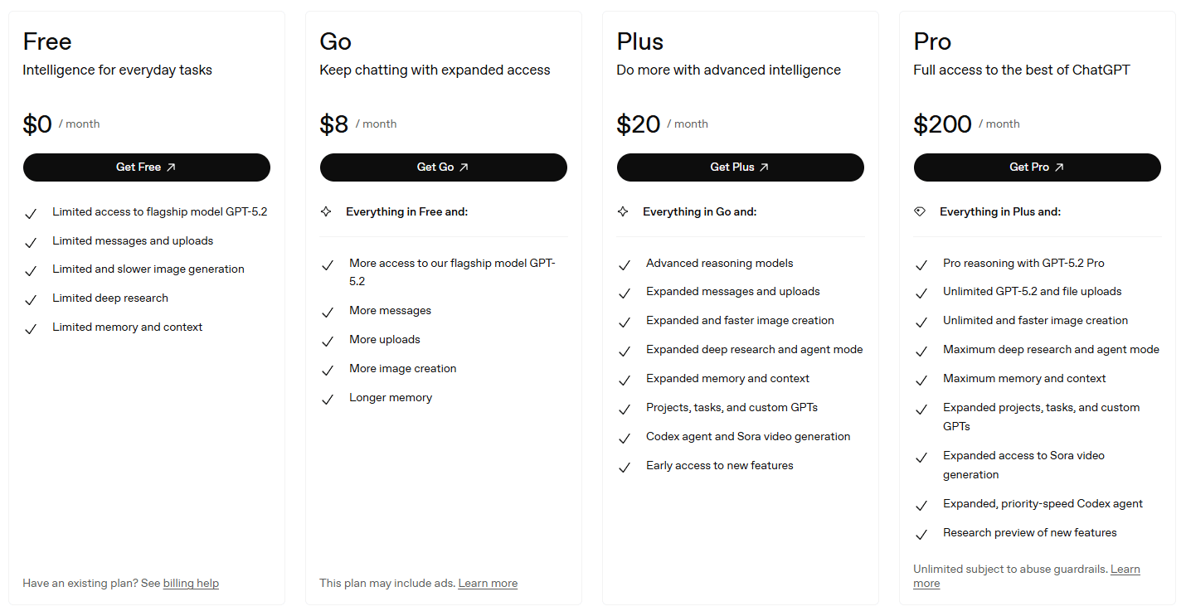Viewport: 1186px width, 611px height.
Task: Click the checkmark beside Early access to new features
Action: pyautogui.click(x=625, y=467)
